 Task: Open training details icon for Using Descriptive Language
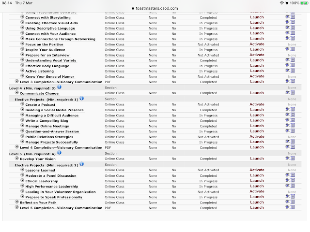(290, 28)
